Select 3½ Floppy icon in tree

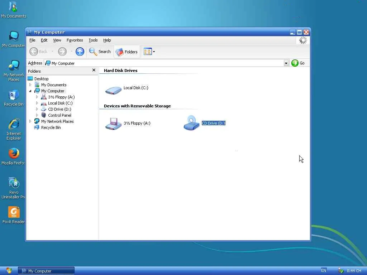click(43, 97)
